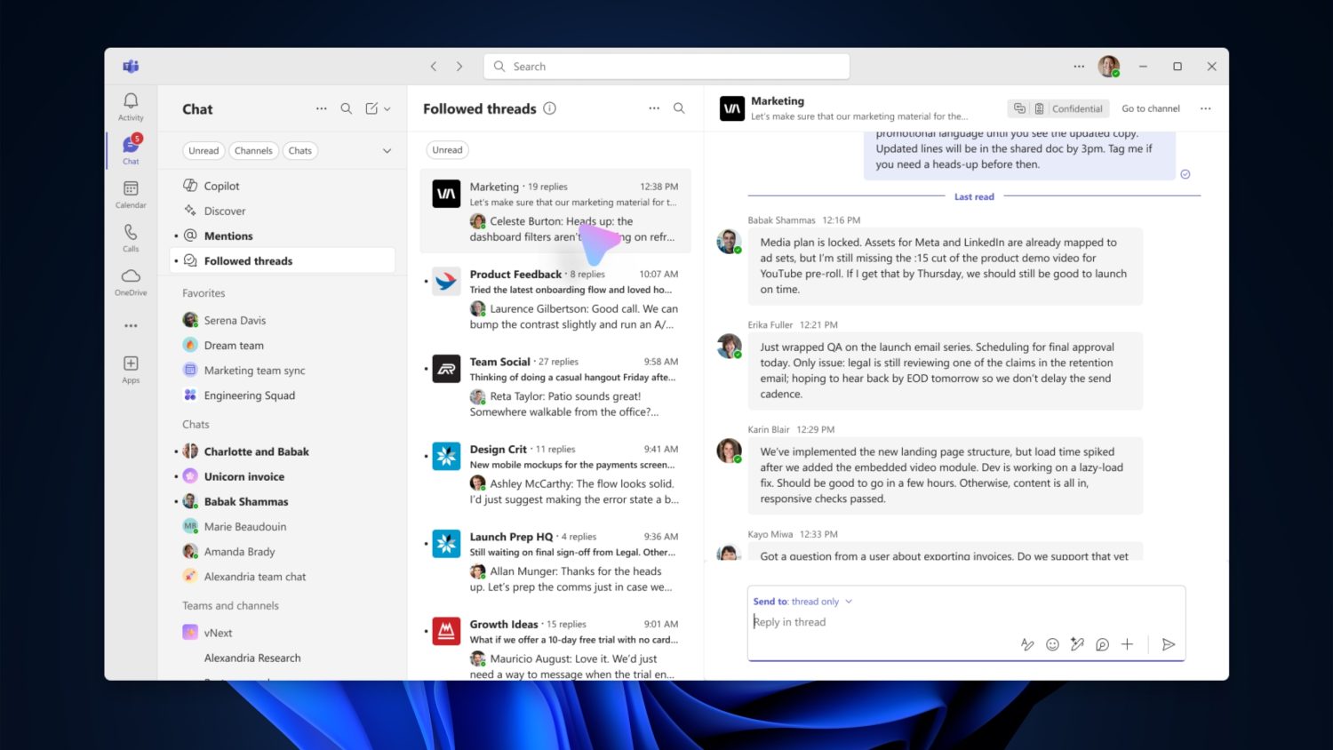Select Followed threads item
The width and height of the screenshot is (1333, 750).
point(282,260)
